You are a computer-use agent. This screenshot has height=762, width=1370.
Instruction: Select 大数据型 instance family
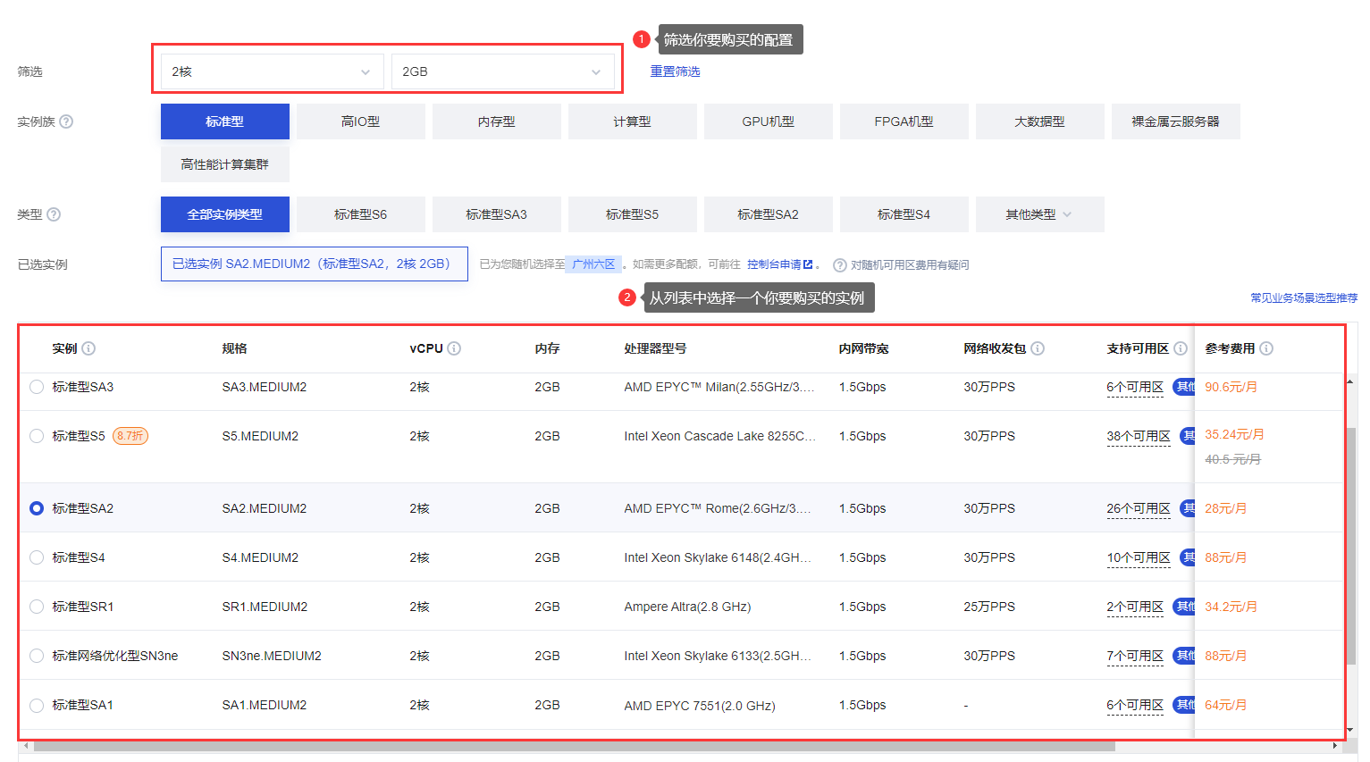1040,121
